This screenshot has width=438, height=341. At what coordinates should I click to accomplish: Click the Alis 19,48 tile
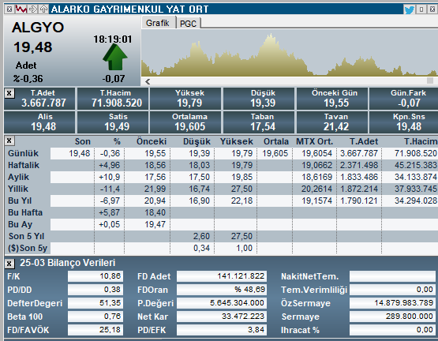(39, 122)
